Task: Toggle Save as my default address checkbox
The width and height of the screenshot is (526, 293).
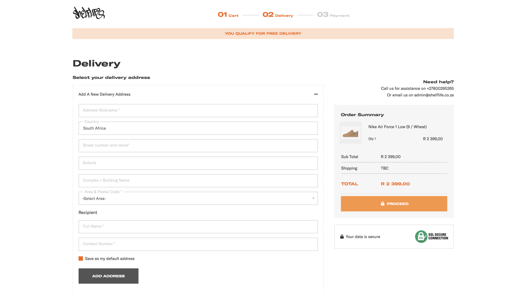Action: click(80, 259)
